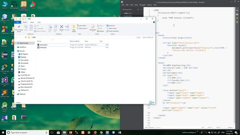The width and height of the screenshot is (240, 135).
Task: Click the Copy icon in Clipboard group
Action: click(x=26, y=28)
